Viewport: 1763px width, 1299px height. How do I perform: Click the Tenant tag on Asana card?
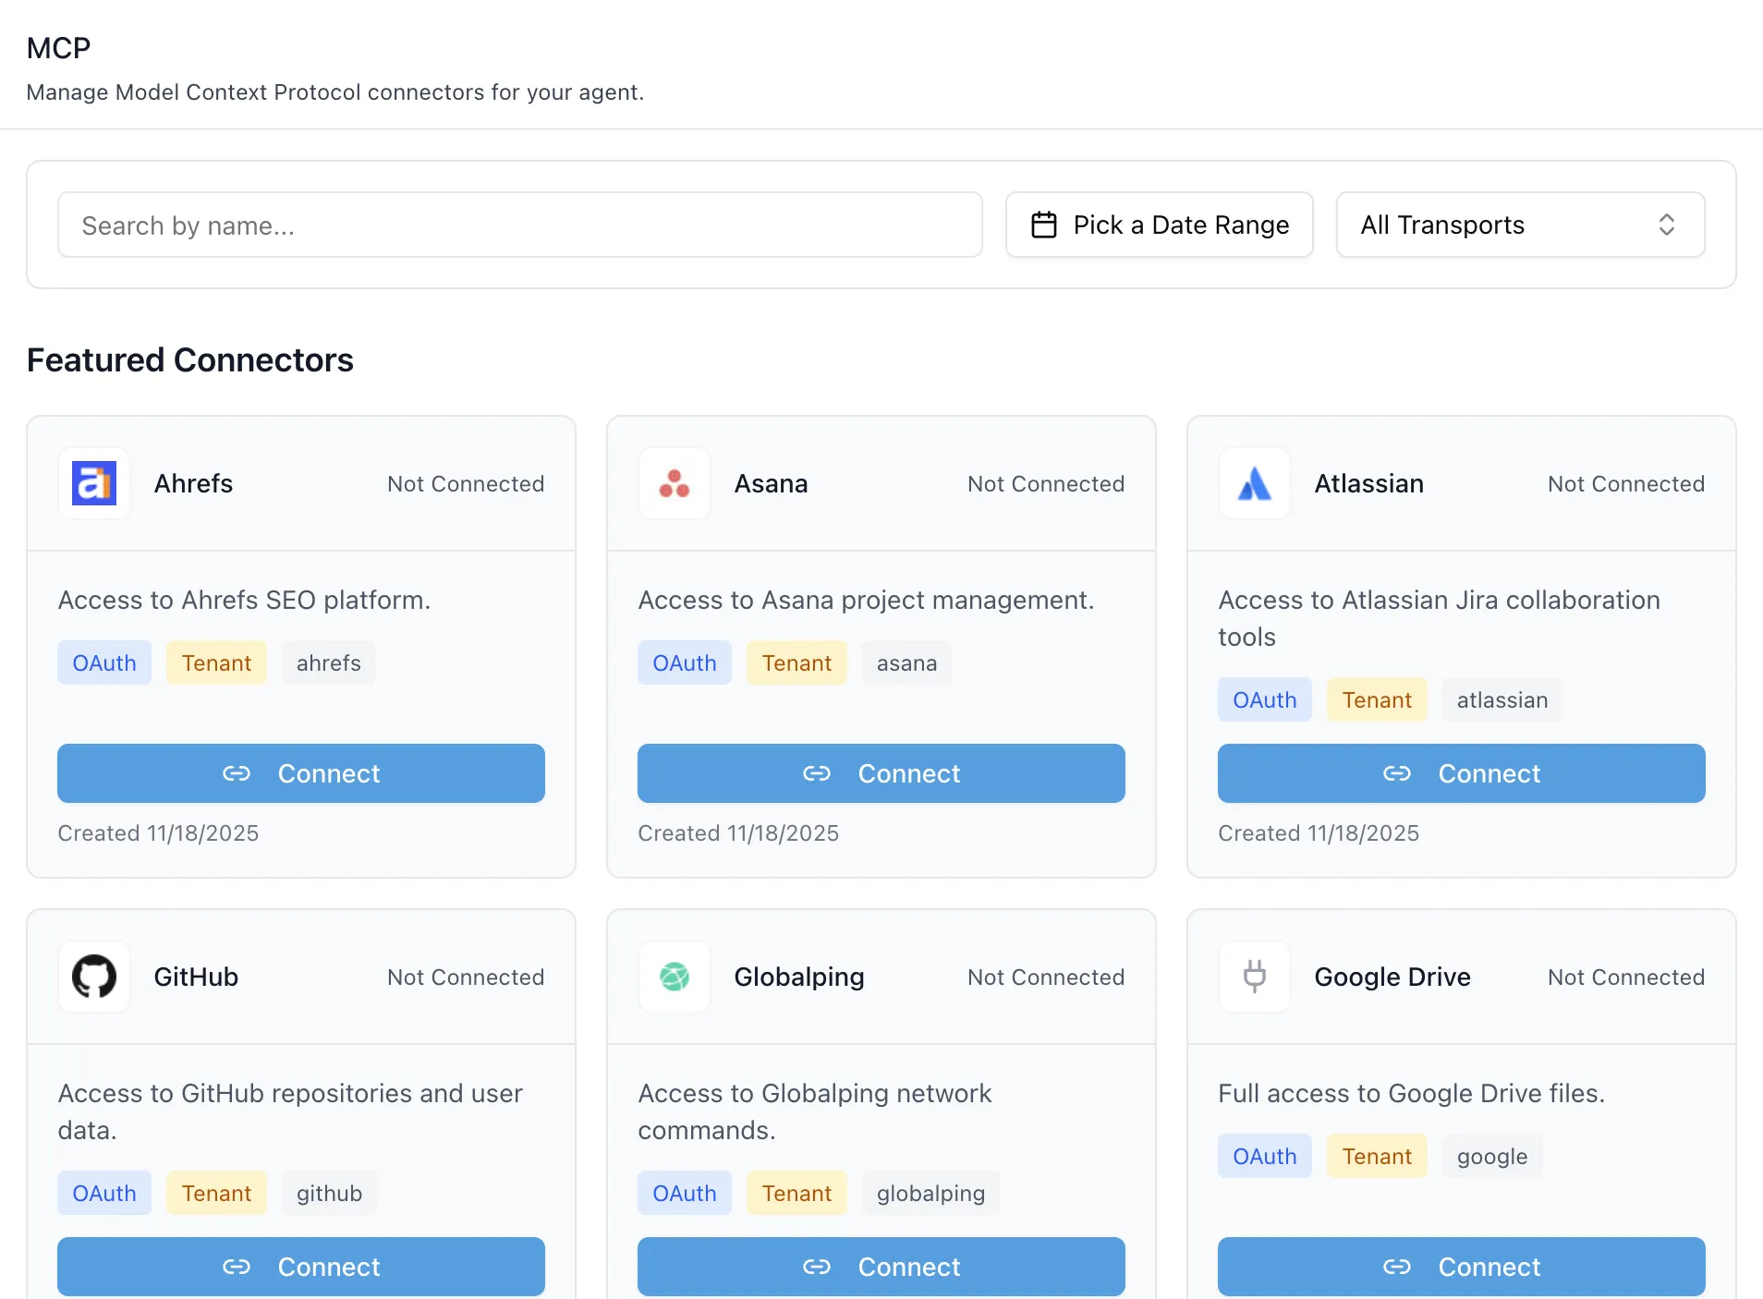click(796, 662)
